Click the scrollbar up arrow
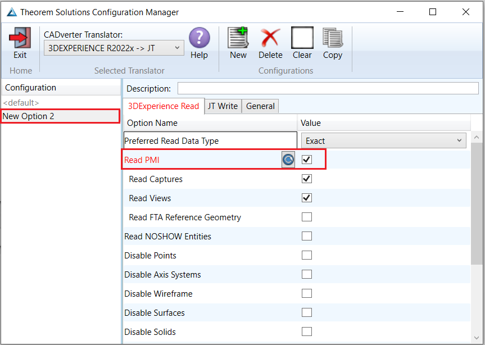The height and width of the screenshot is (345, 485). (x=477, y=138)
